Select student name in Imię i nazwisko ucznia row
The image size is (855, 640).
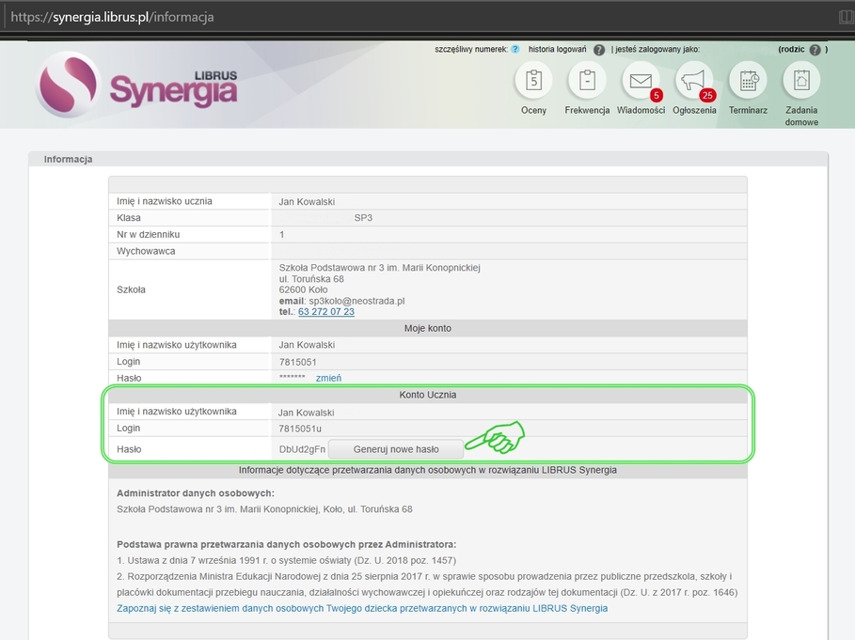[307, 201]
